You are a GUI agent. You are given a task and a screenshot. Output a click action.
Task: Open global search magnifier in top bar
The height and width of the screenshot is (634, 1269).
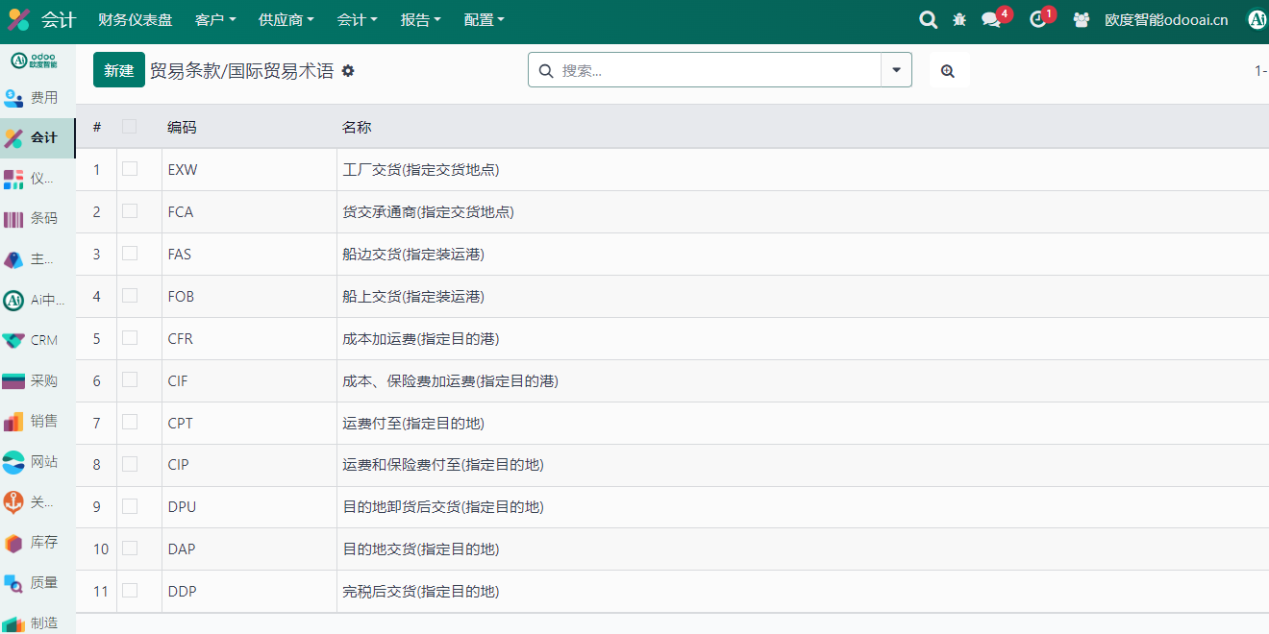click(x=928, y=20)
